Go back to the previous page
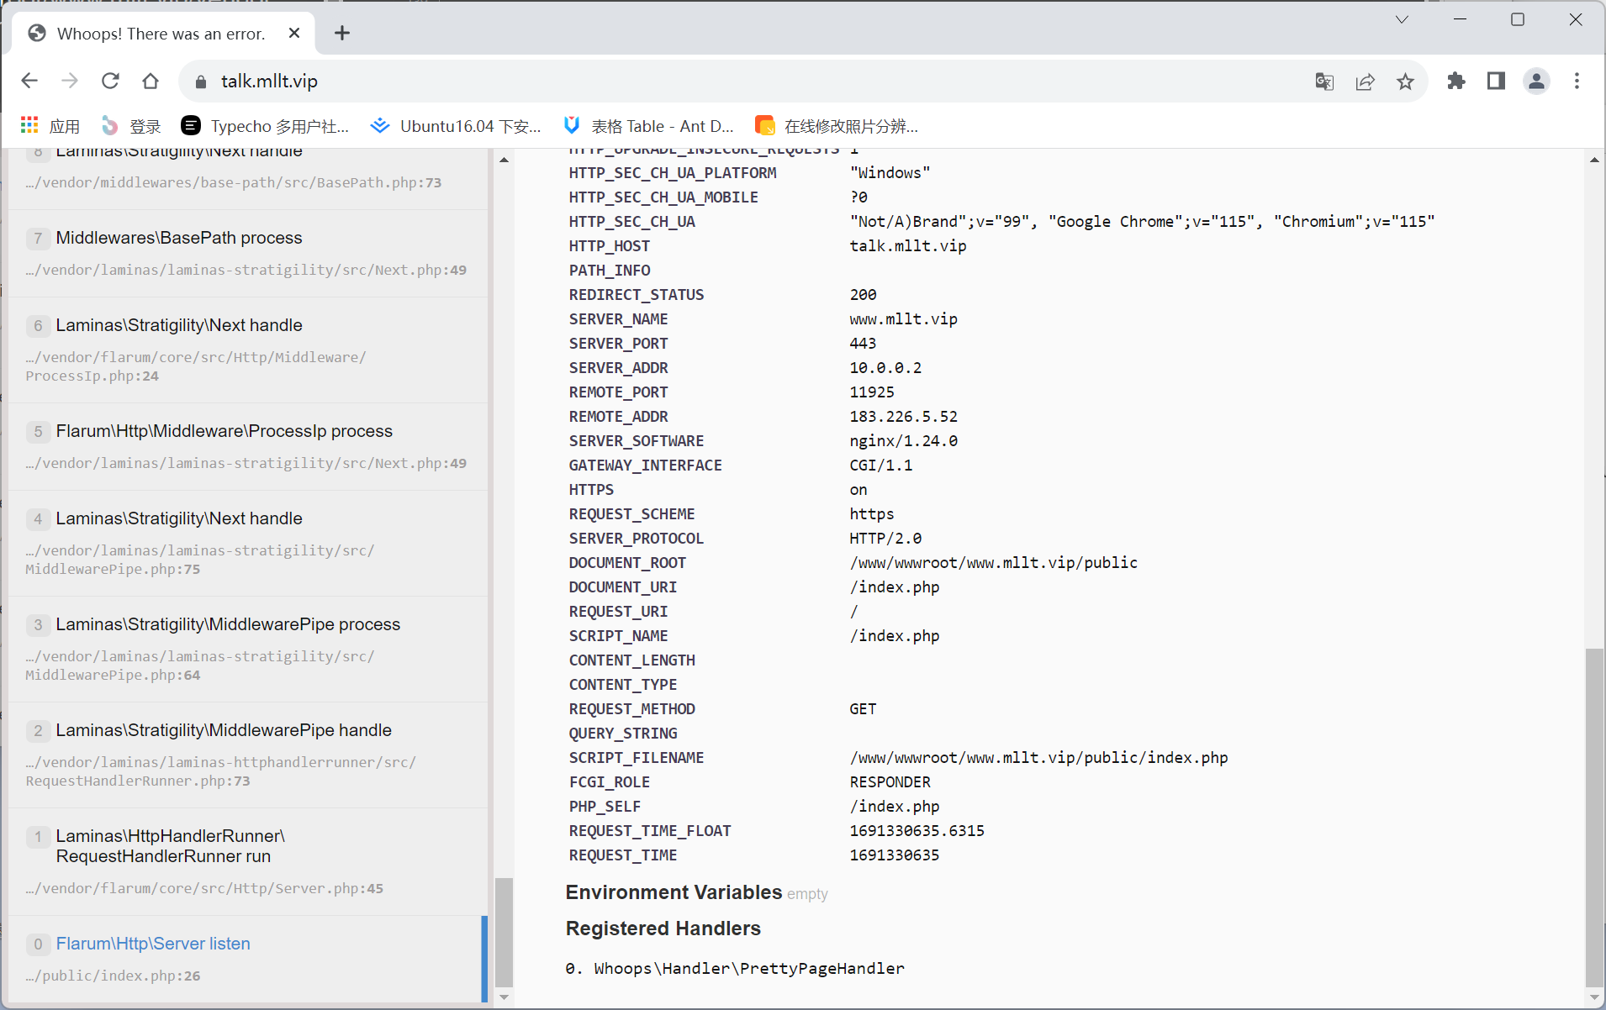The image size is (1606, 1010). [x=29, y=81]
